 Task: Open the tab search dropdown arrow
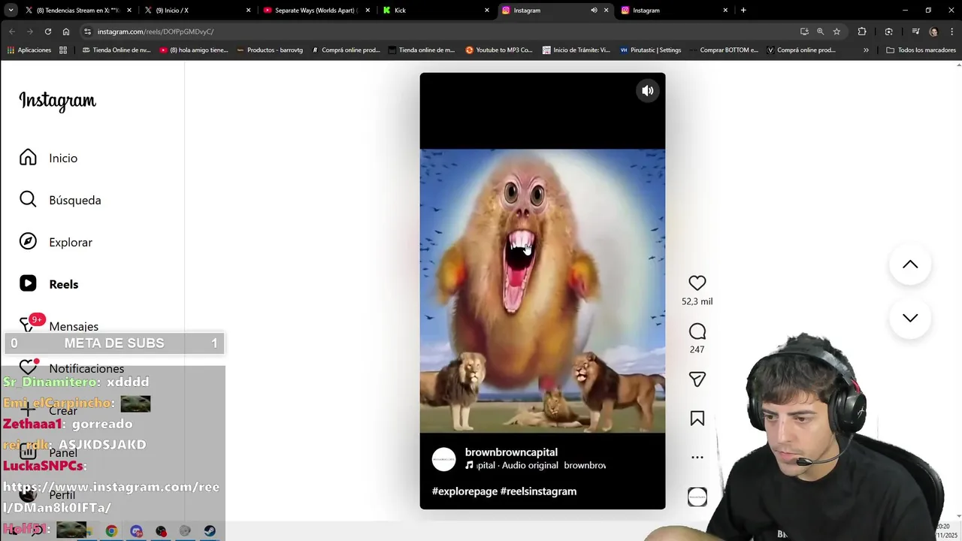tap(11, 11)
